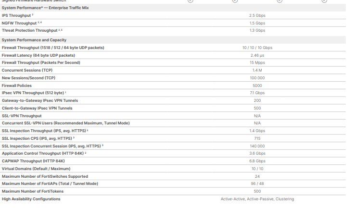Click Virtual Domains (Default / Maximum) label
Image resolution: width=355 pixels, height=208 pixels.
[x=36, y=169]
